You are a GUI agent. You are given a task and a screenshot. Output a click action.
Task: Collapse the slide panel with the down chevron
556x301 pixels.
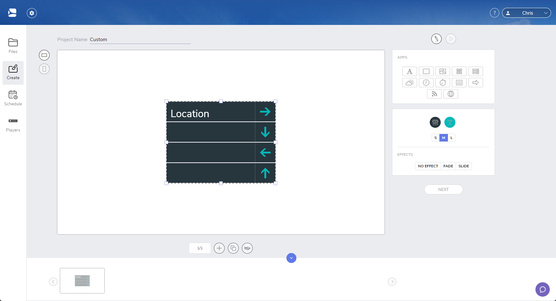click(x=291, y=258)
